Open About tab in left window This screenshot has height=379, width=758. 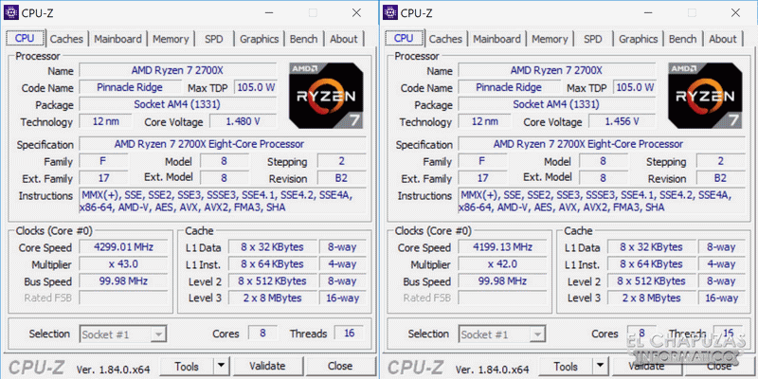pos(344,39)
